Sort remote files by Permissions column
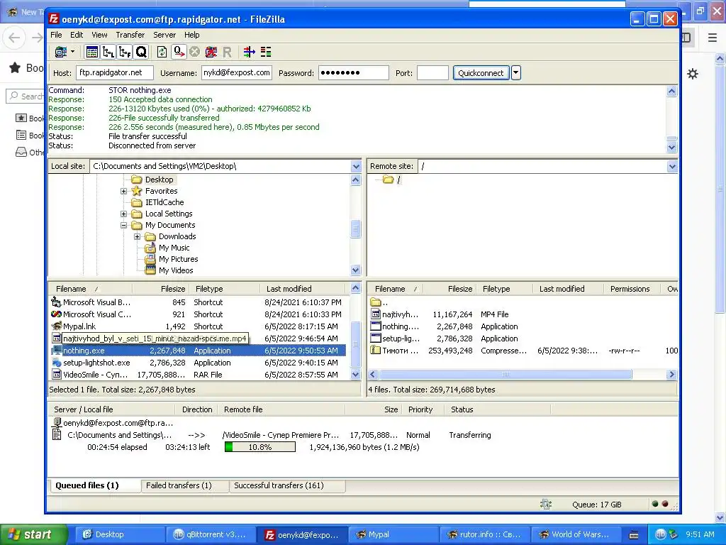 coord(630,289)
